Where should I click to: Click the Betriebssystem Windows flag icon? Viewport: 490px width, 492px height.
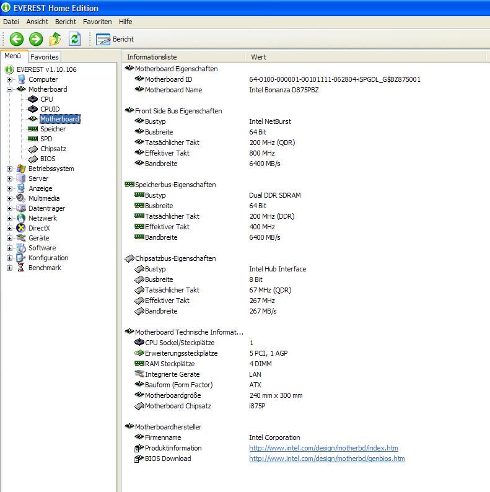click(x=21, y=169)
